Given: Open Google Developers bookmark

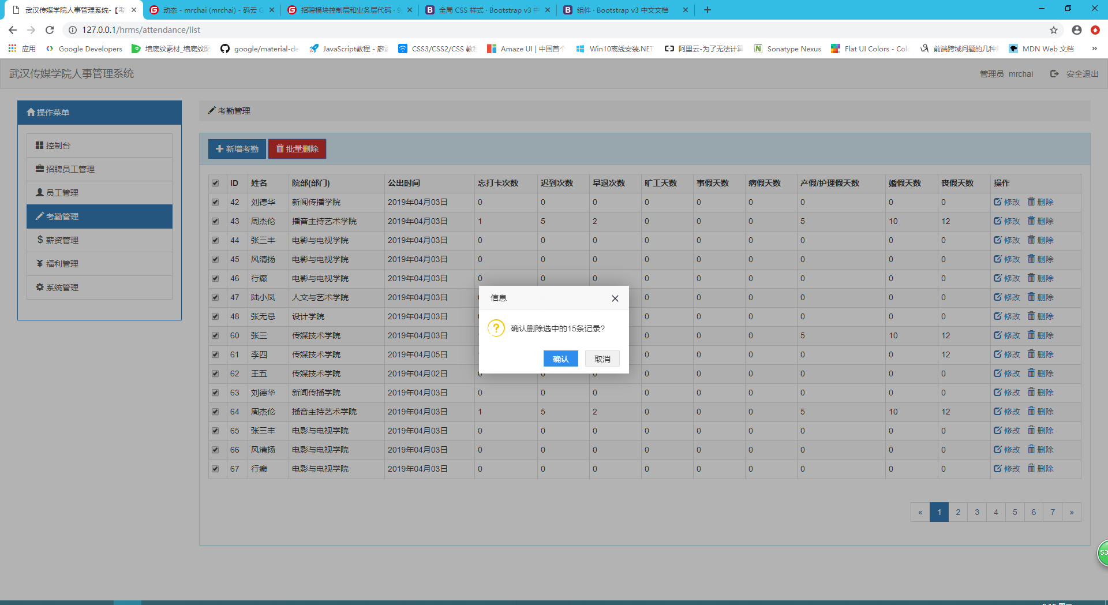Looking at the screenshot, I should pyautogui.click(x=84, y=48).
